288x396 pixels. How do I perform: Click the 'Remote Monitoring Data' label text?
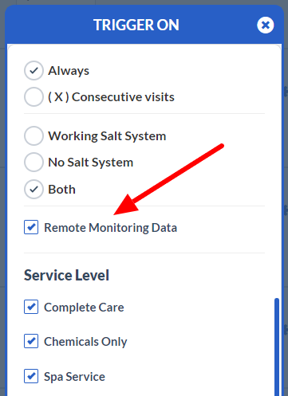(x=111, y=228)
